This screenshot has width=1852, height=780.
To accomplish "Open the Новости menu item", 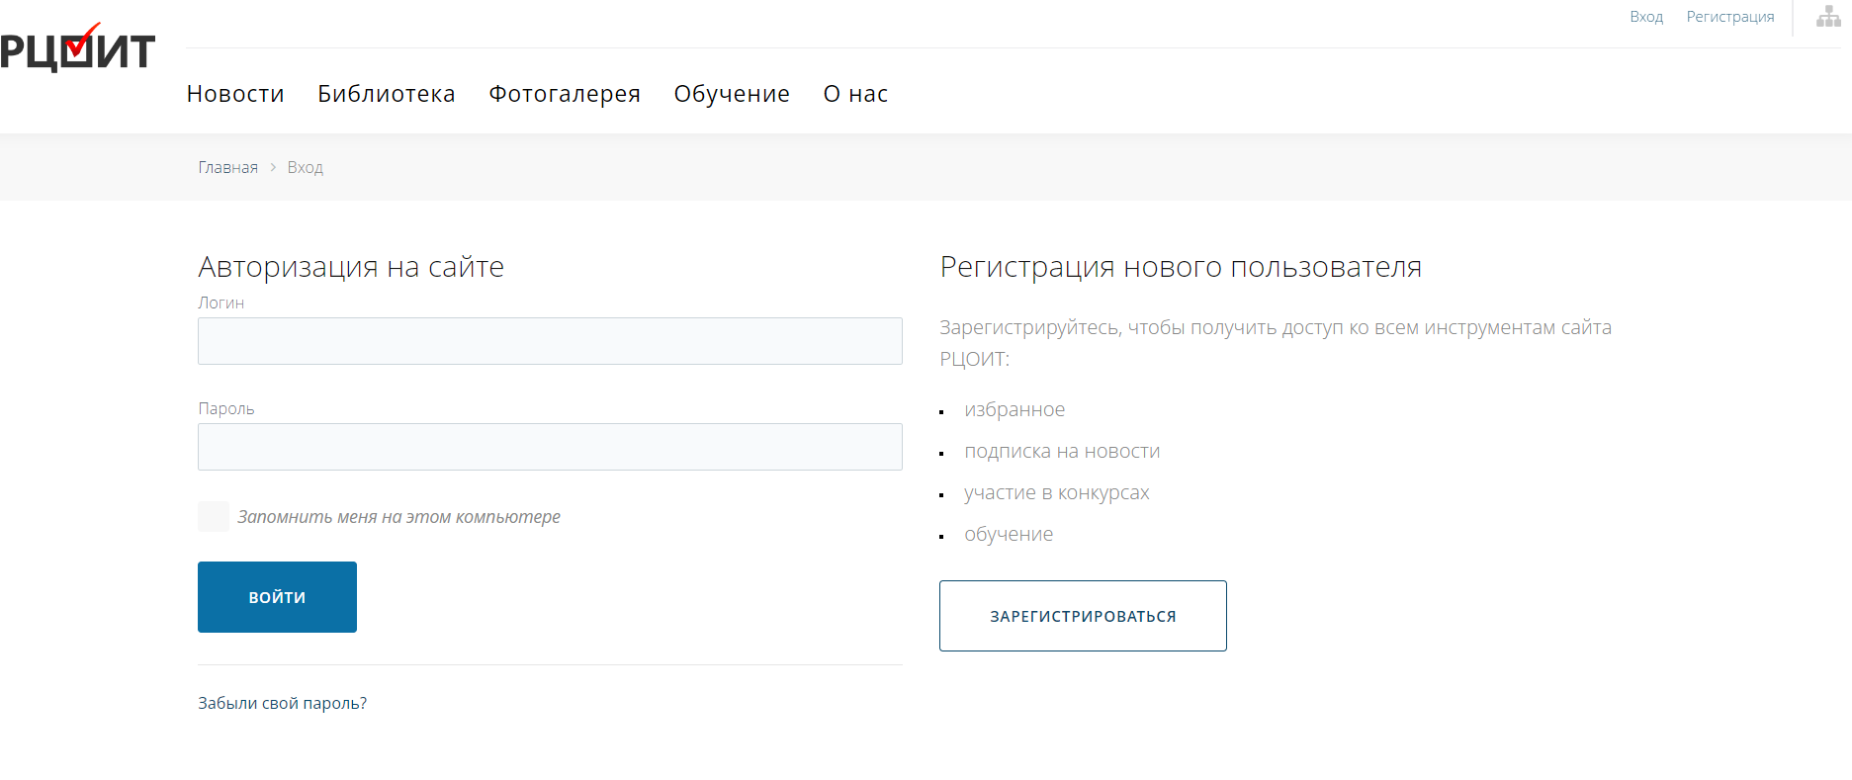I will [235, 94].
